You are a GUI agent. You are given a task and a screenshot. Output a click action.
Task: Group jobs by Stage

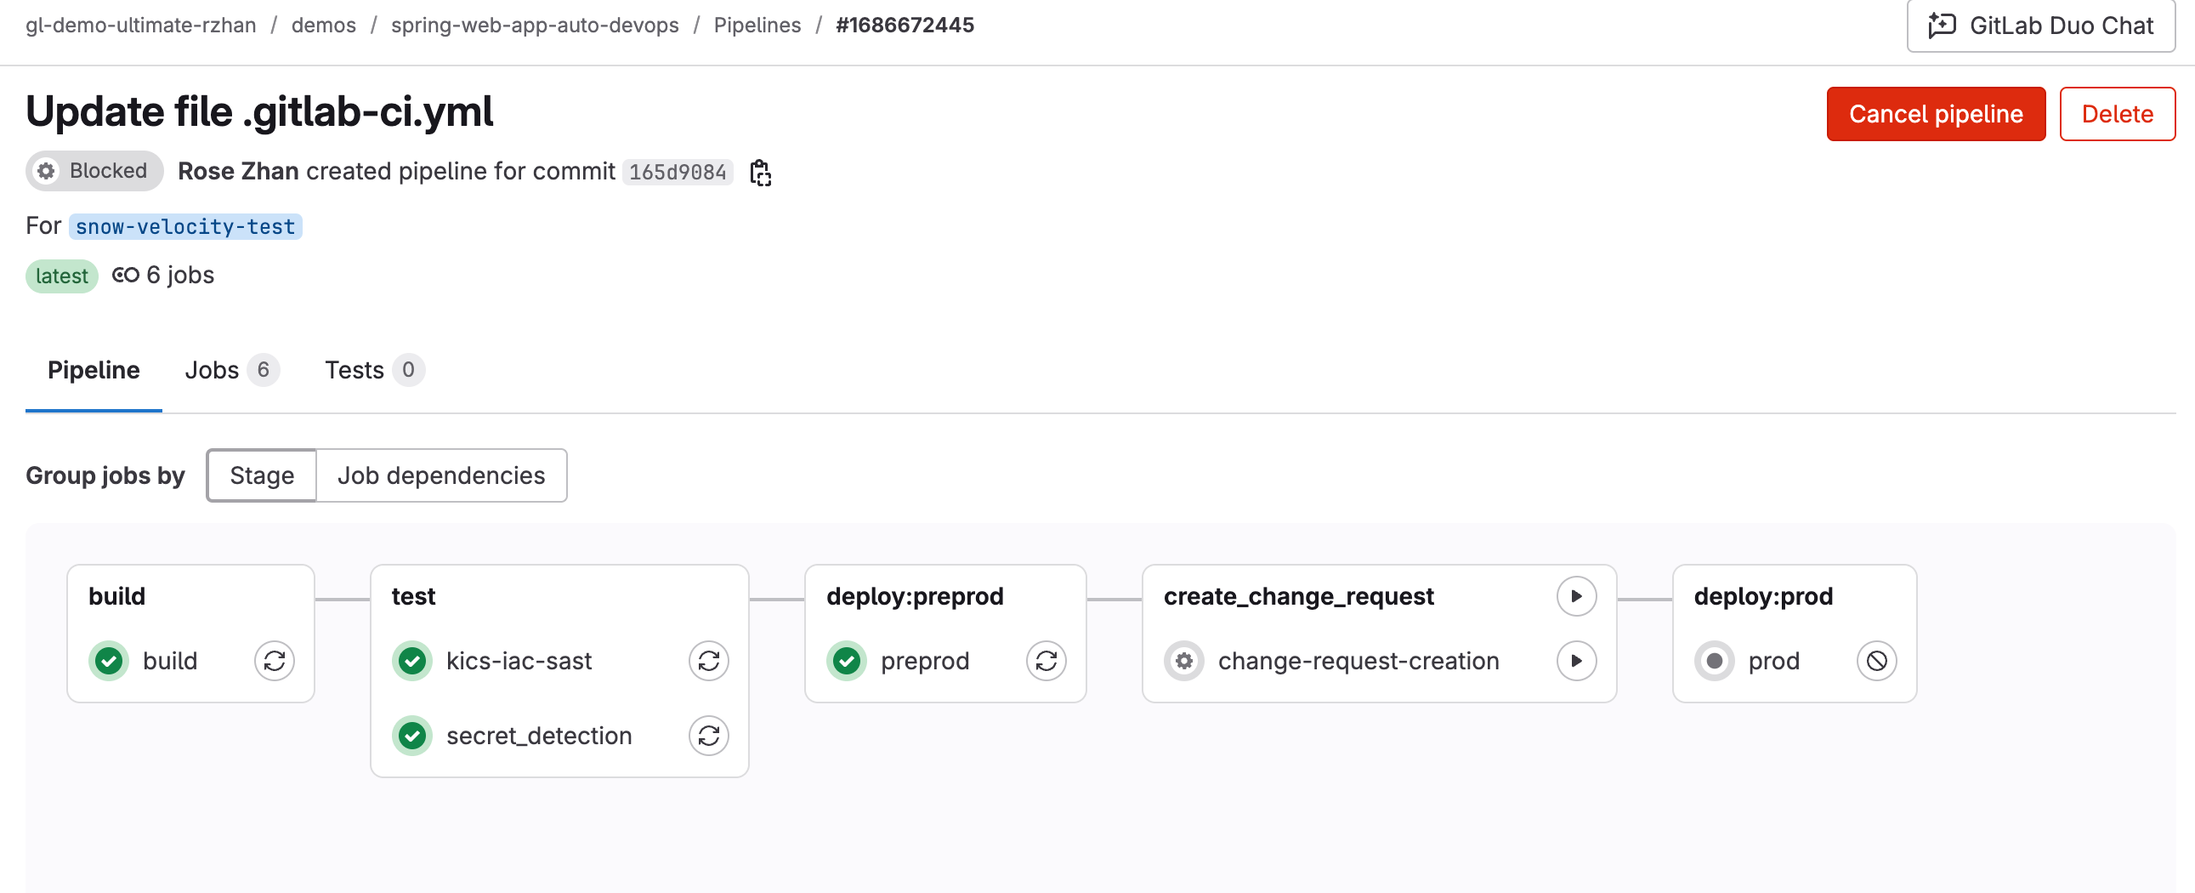[262, 475]
